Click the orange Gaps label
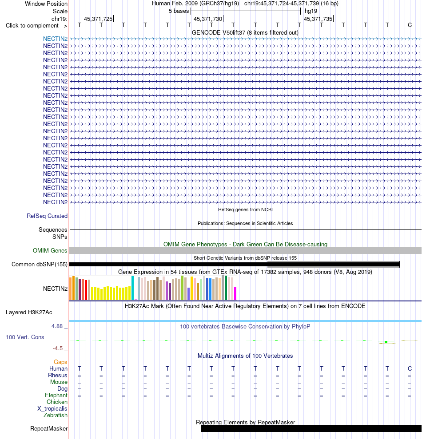This screenshot has height=439, width=422. tap(60, 362)
